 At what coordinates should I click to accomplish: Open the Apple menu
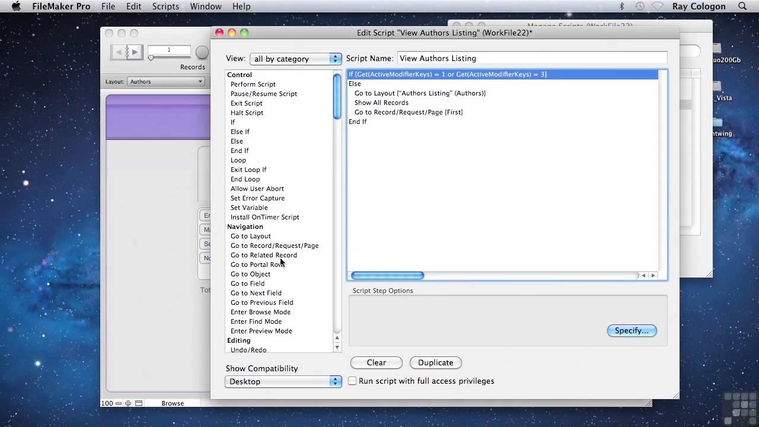pyautogui.click(x=16, y=7)
